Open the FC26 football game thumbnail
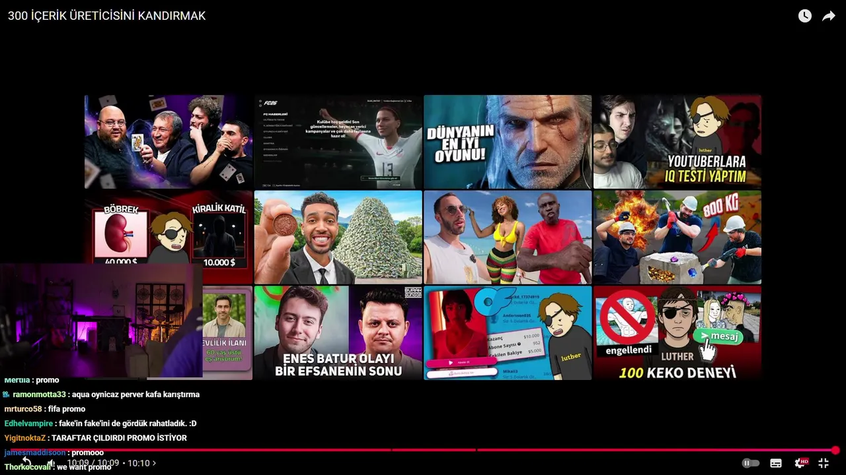Viewport: 846px width, 475px height. [338, 142]
